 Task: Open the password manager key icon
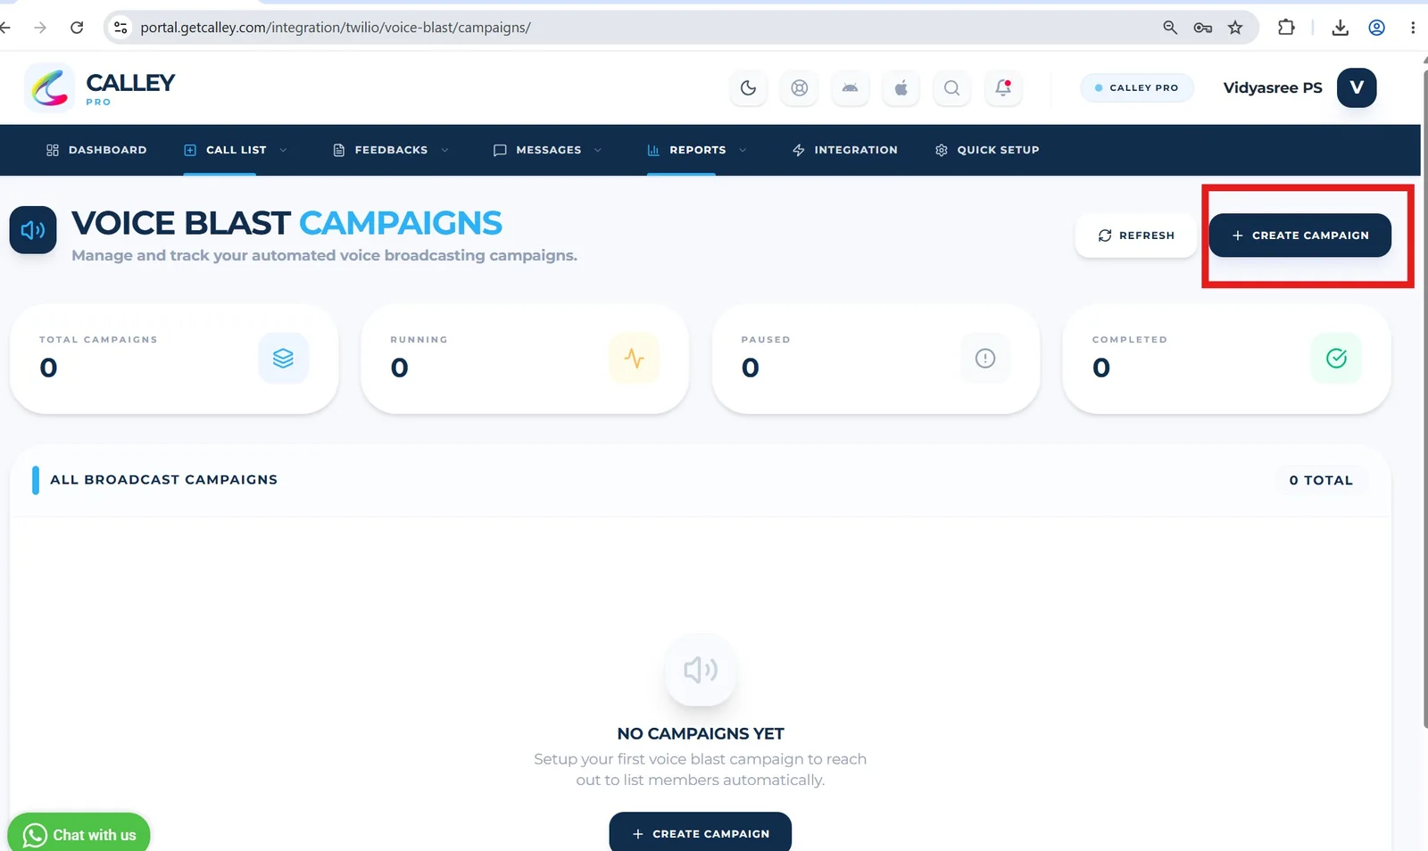coord(1203,28)
